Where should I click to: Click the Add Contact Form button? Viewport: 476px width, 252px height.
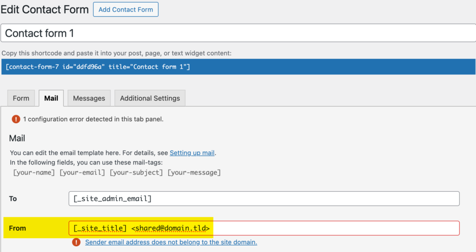click(126, 9)
